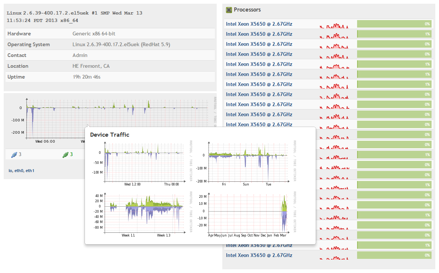Open the first Intel Xeon X5650 processor link
Viewport: 439px width, 273px height.
tap(259, 24)
